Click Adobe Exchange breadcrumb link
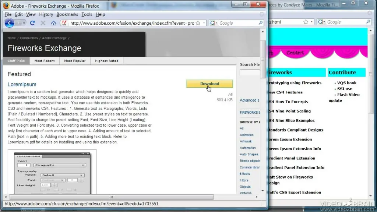 54,38
